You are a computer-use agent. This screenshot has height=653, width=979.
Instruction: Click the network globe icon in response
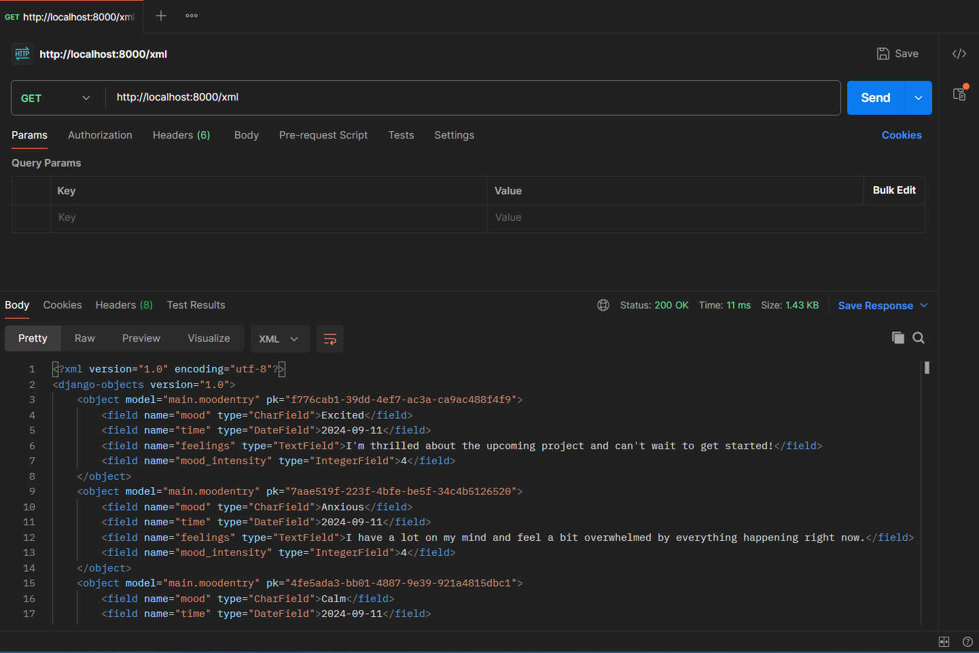[x=603, y=305]
